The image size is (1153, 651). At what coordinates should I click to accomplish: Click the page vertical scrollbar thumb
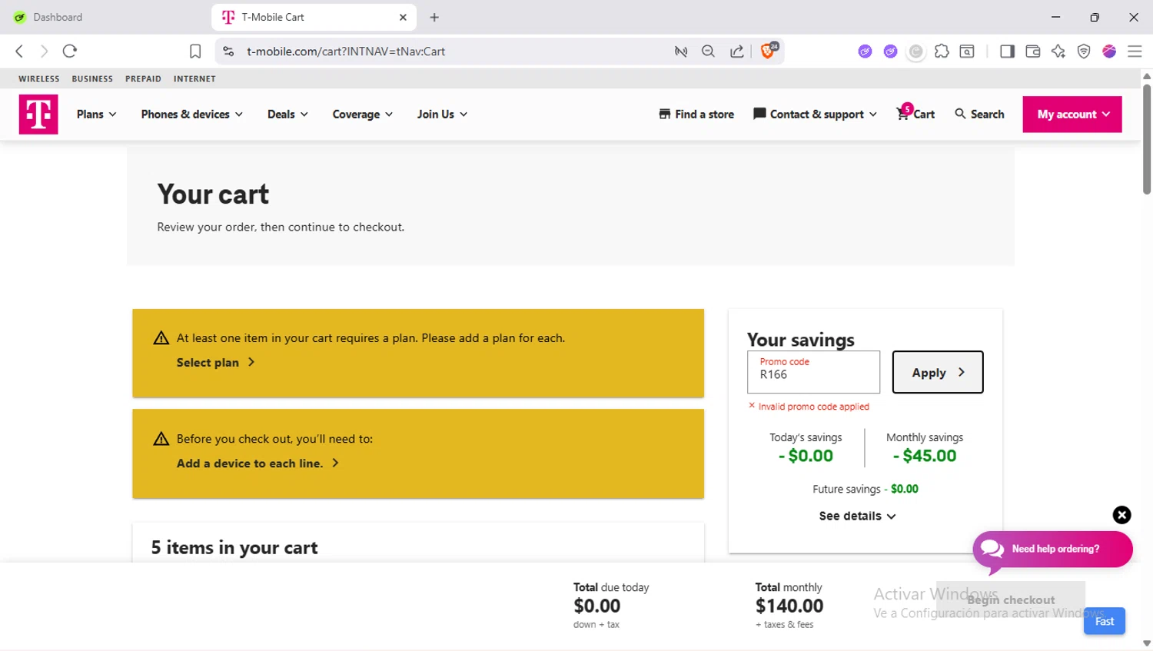click(1147, 138)
